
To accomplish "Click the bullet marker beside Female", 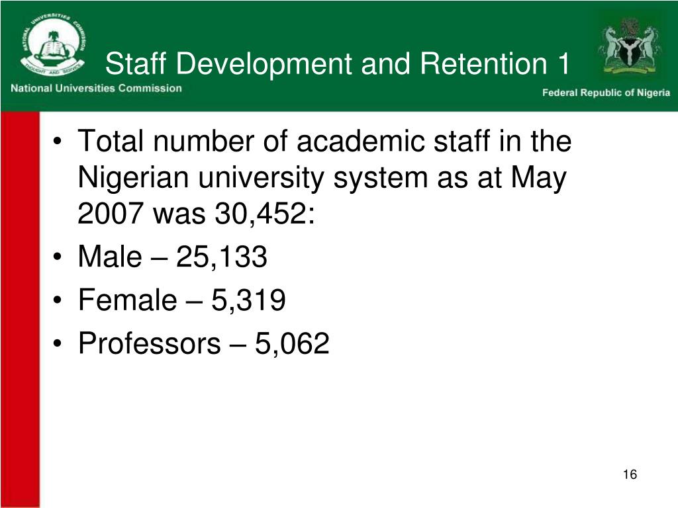I will click(58, 300).
